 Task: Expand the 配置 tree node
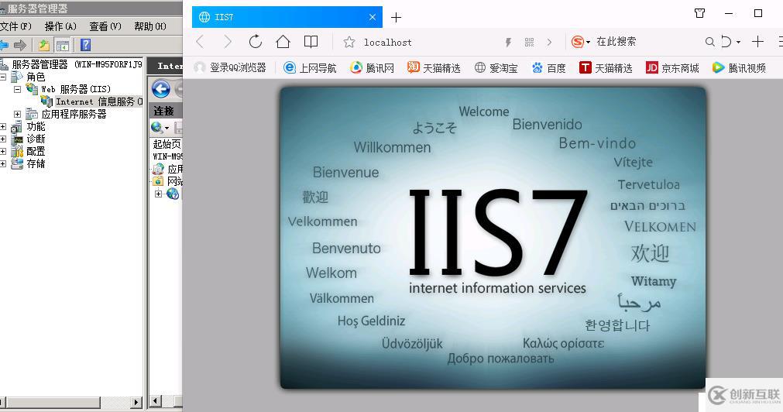pyautogui.click(x=3, y=151)
